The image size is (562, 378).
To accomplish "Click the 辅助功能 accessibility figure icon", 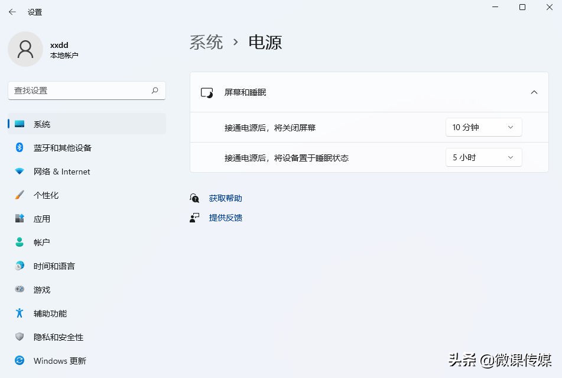I will click(20, 313).
